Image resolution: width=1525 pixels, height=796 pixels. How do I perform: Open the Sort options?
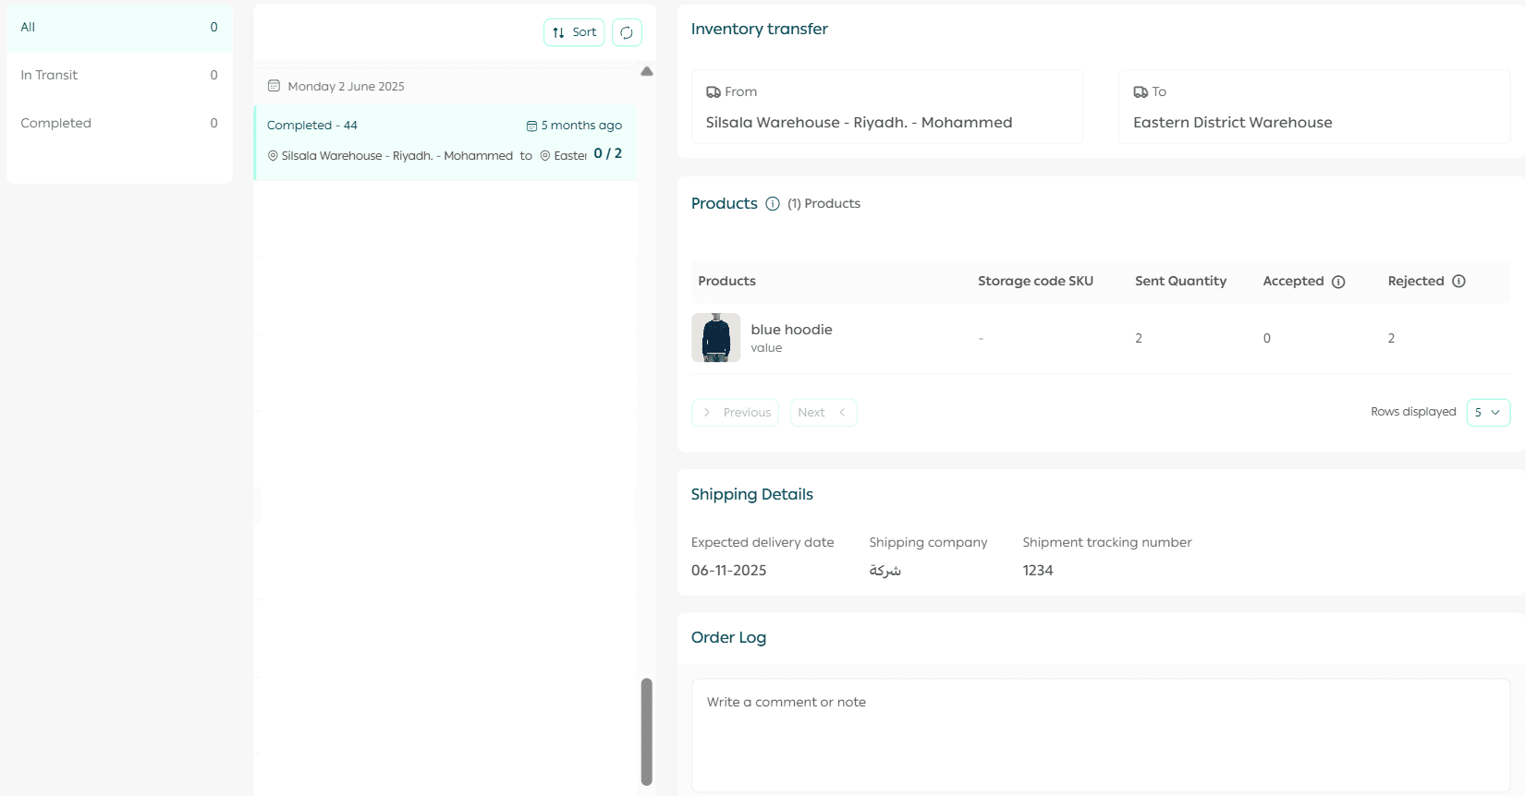coord(574,32)
